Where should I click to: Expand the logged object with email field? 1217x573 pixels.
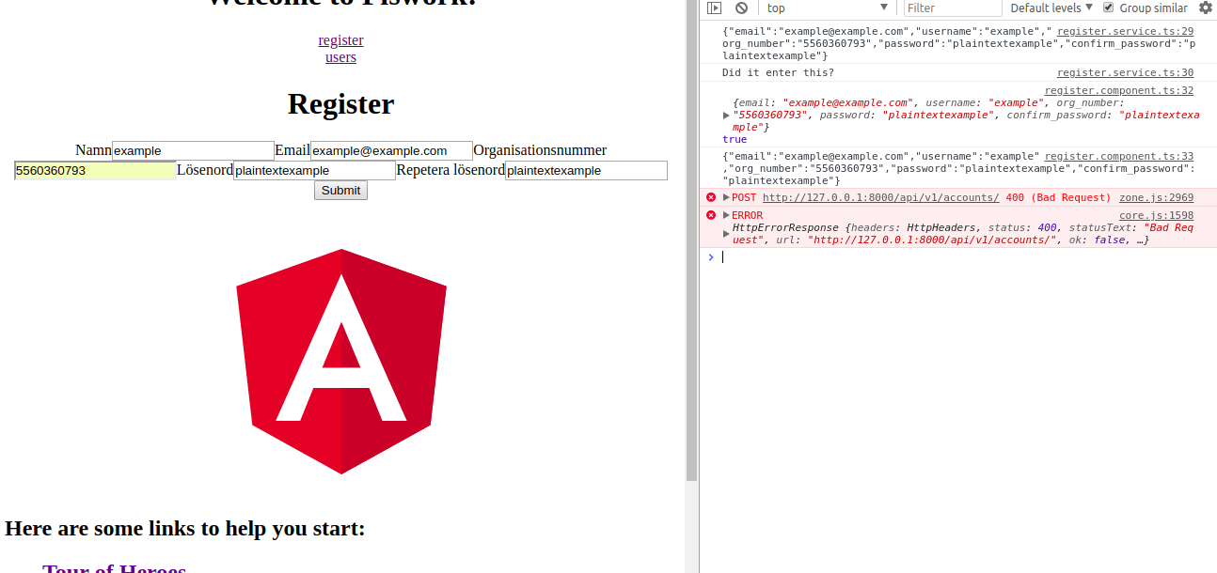click(726, 116)
